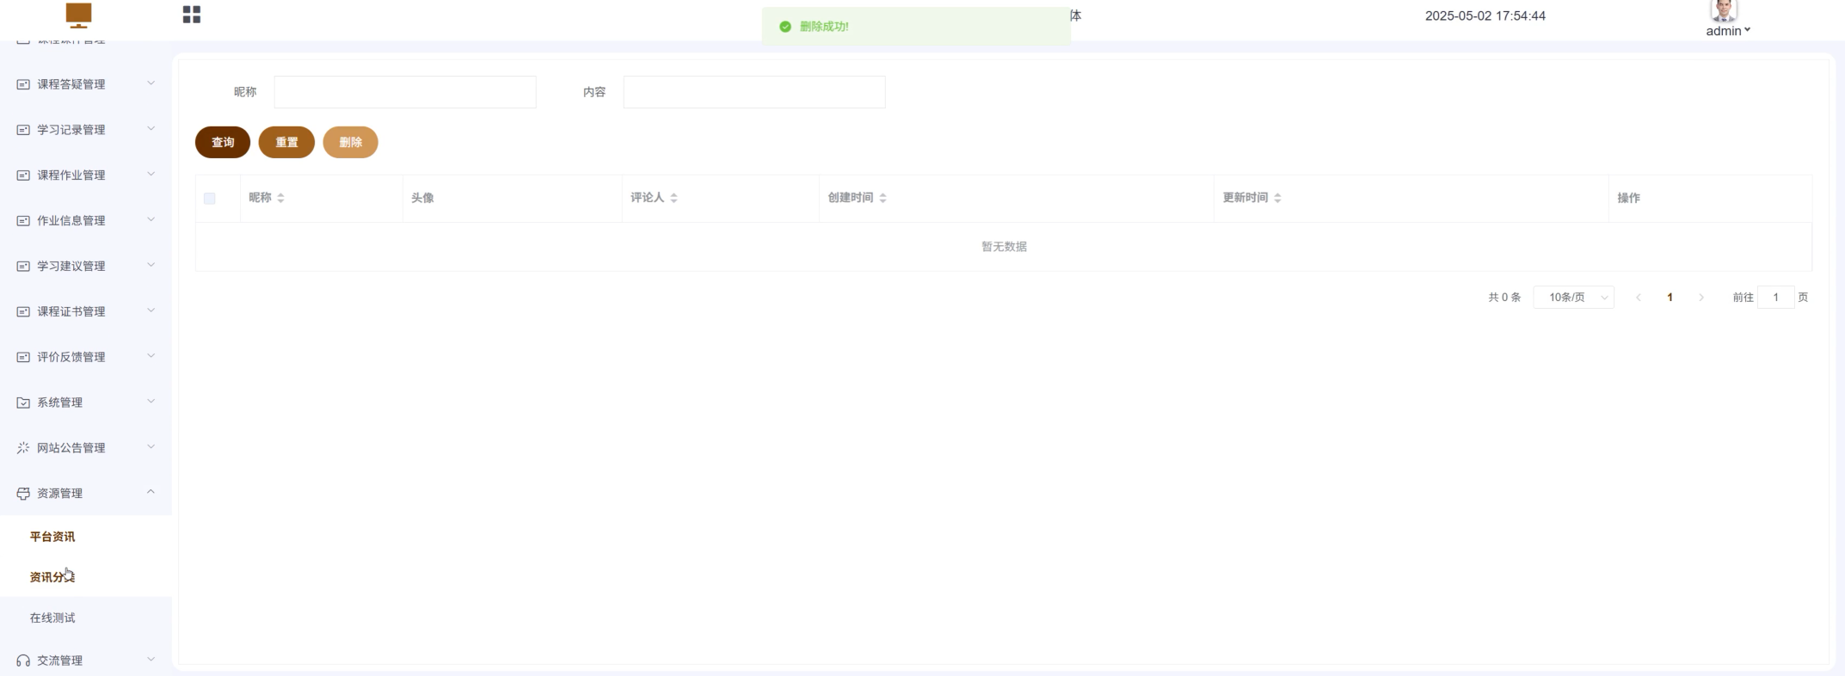
Task: Click the 课程证书管理 sidebar icon
Action: point(23,311)
